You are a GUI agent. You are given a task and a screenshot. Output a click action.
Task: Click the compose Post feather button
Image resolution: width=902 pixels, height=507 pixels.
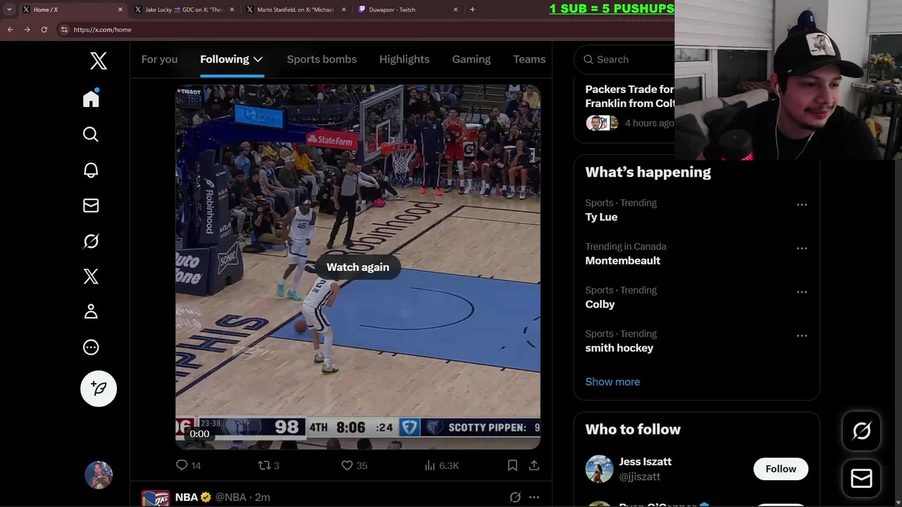[99, 389]
